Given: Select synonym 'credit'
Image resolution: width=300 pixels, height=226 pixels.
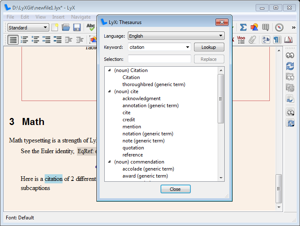Looking at the screenshot, I should point(129,120).
